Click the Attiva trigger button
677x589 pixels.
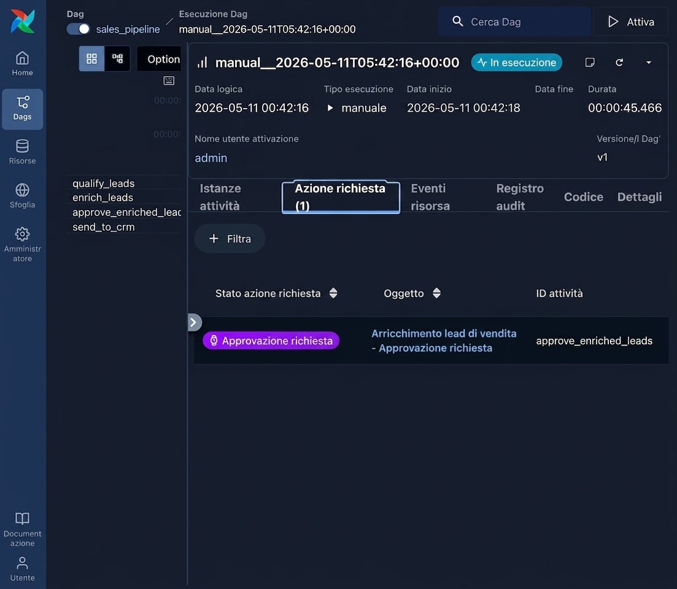pos(631,21)
